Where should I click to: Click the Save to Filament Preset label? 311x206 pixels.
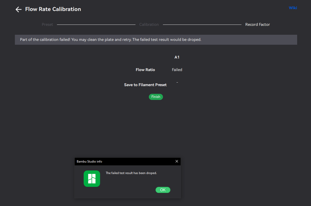(145, 85)
